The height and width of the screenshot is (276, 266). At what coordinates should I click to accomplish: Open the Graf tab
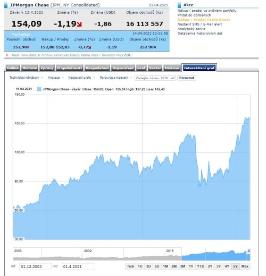pyautogui.click(x=141, y=68)
